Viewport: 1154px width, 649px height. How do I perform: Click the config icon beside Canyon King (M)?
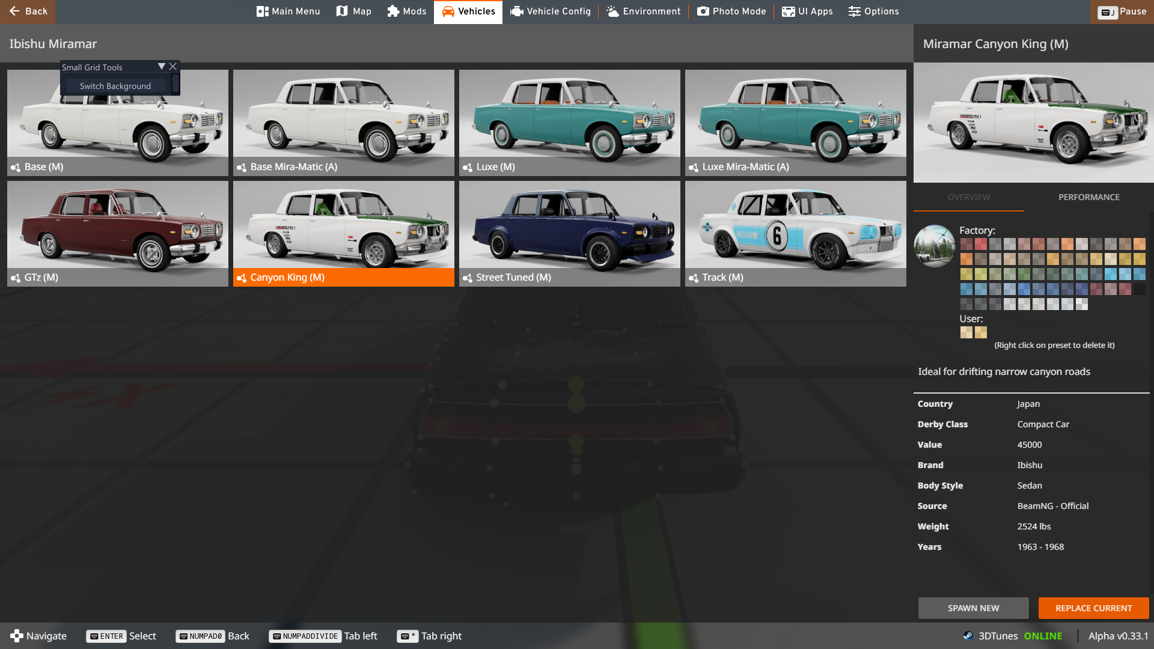242,278
